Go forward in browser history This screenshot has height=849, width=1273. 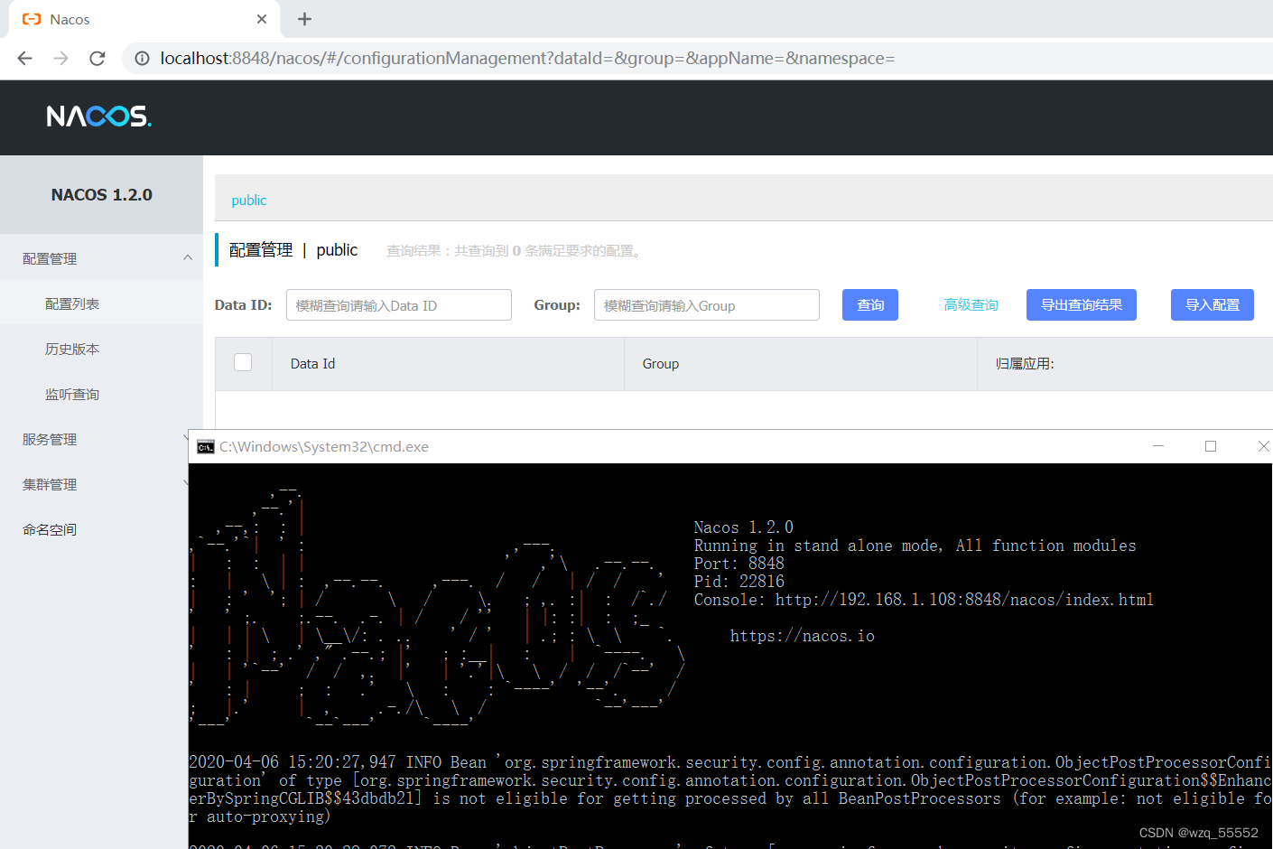tap(60, 58)
